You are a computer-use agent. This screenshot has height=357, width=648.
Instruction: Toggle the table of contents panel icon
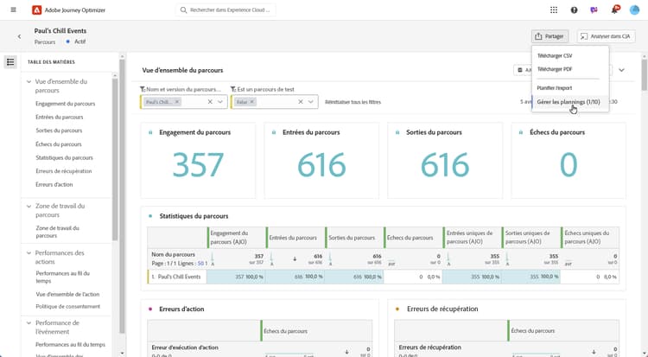[10, 62]
